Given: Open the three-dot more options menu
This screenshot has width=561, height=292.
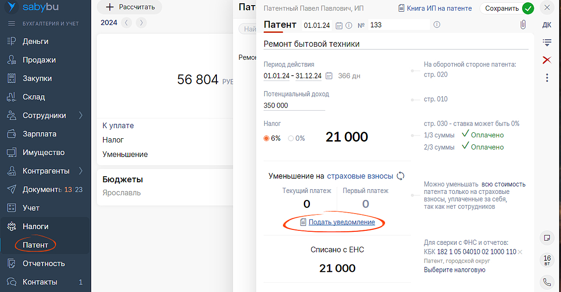Looking at the screenshot, I should pos(547,78).
